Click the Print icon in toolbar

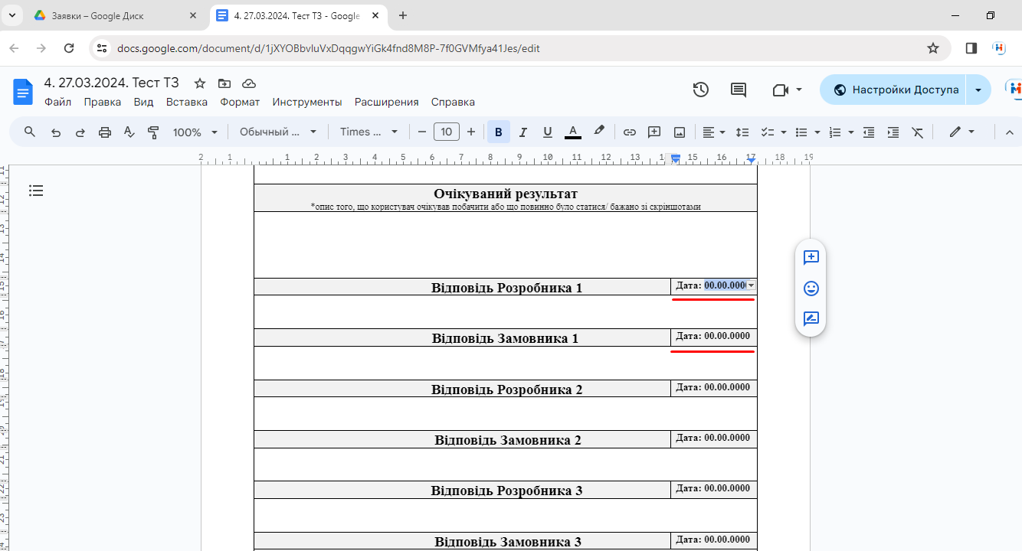pyautogui.click(x=105, y=132)
